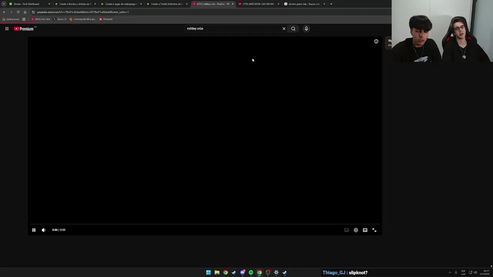The height and width of the screenshot is (277, 493).
Task: Go forward in browser history
Action: 11,12
